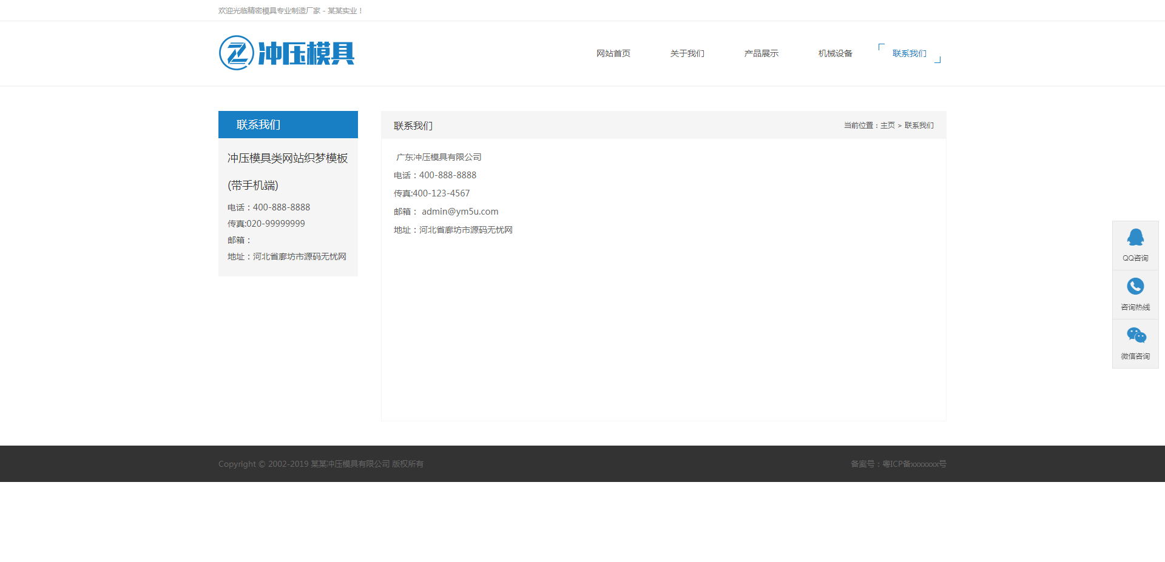Click the circular Z logo icon
Viewport: 1165px width, 562px height.
(x=236, y=53)
